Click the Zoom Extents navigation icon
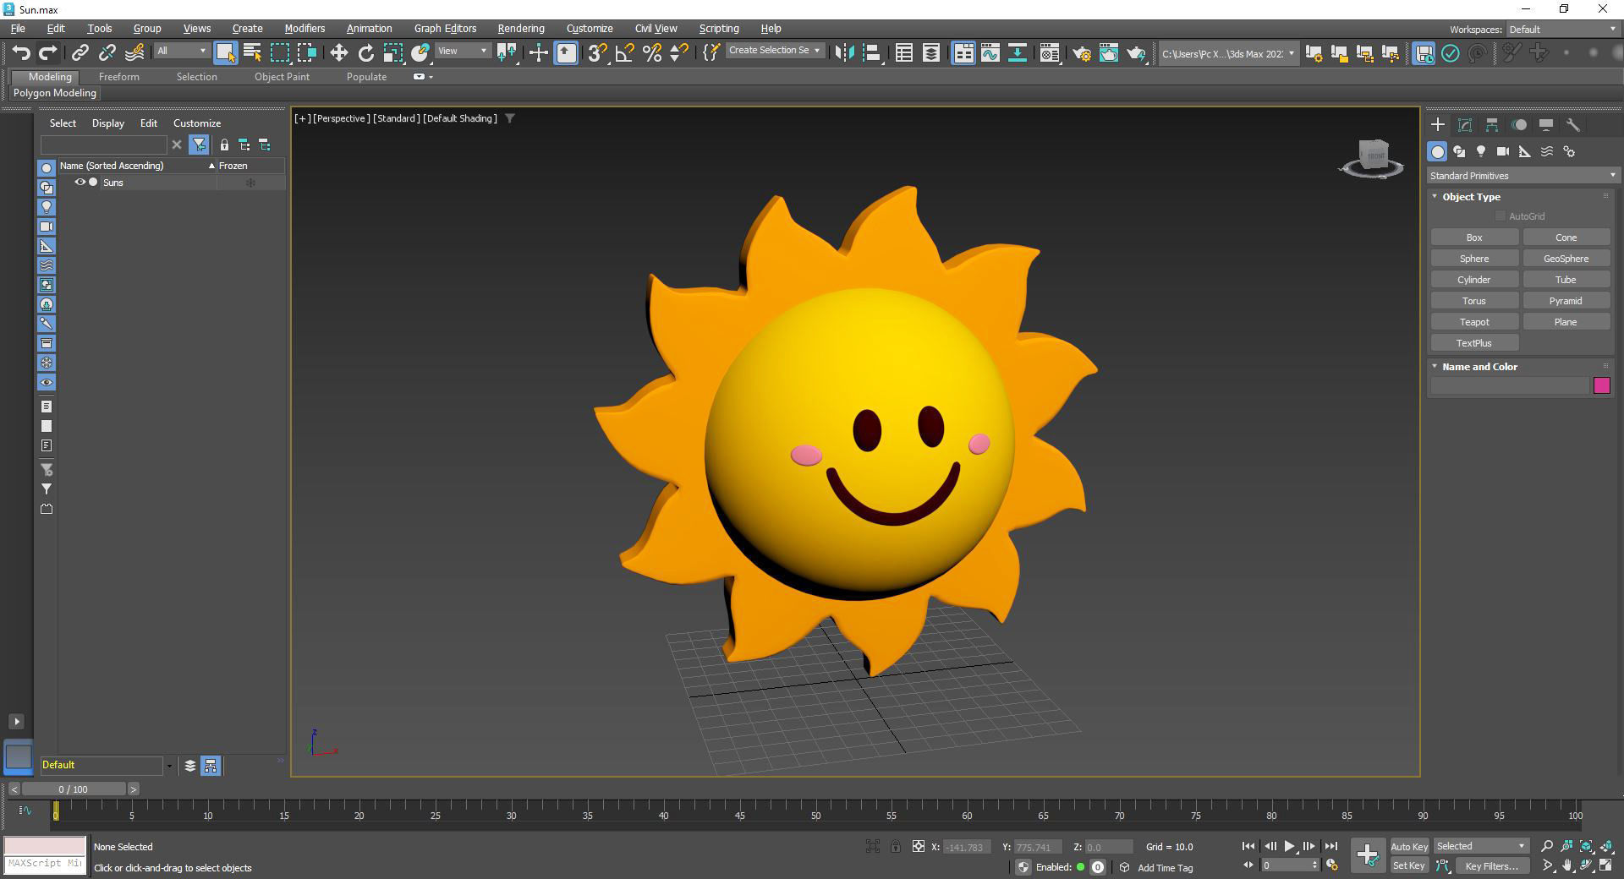The height and width of the screenshot is (879, 1624). point(1586,846)
